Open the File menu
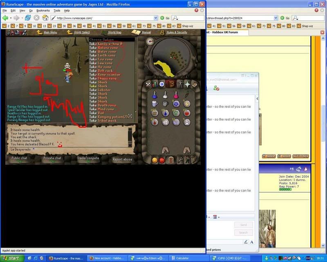 pos(4,11)
